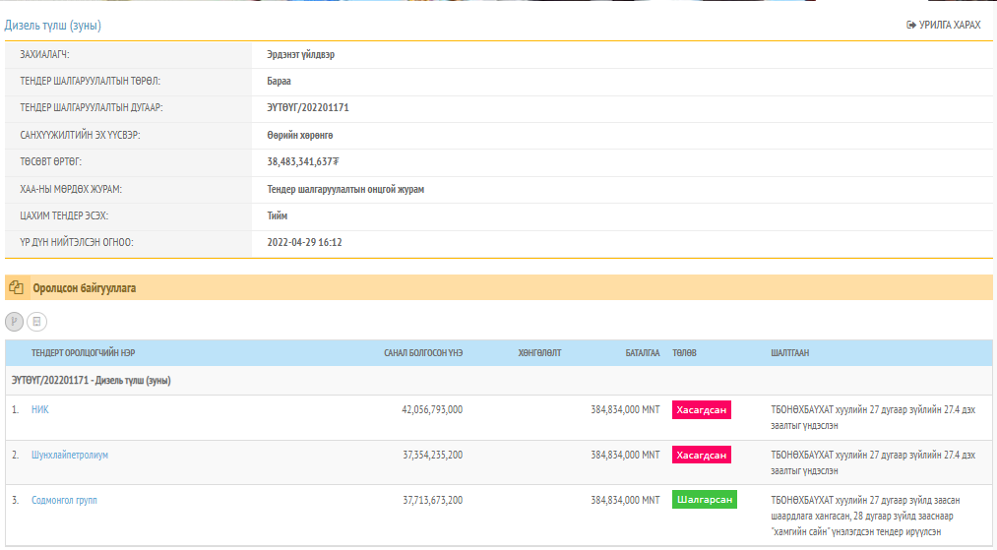Select the Содмонгол групп bidder link
The image size is (997, 550).
click(x=64, y=500)
